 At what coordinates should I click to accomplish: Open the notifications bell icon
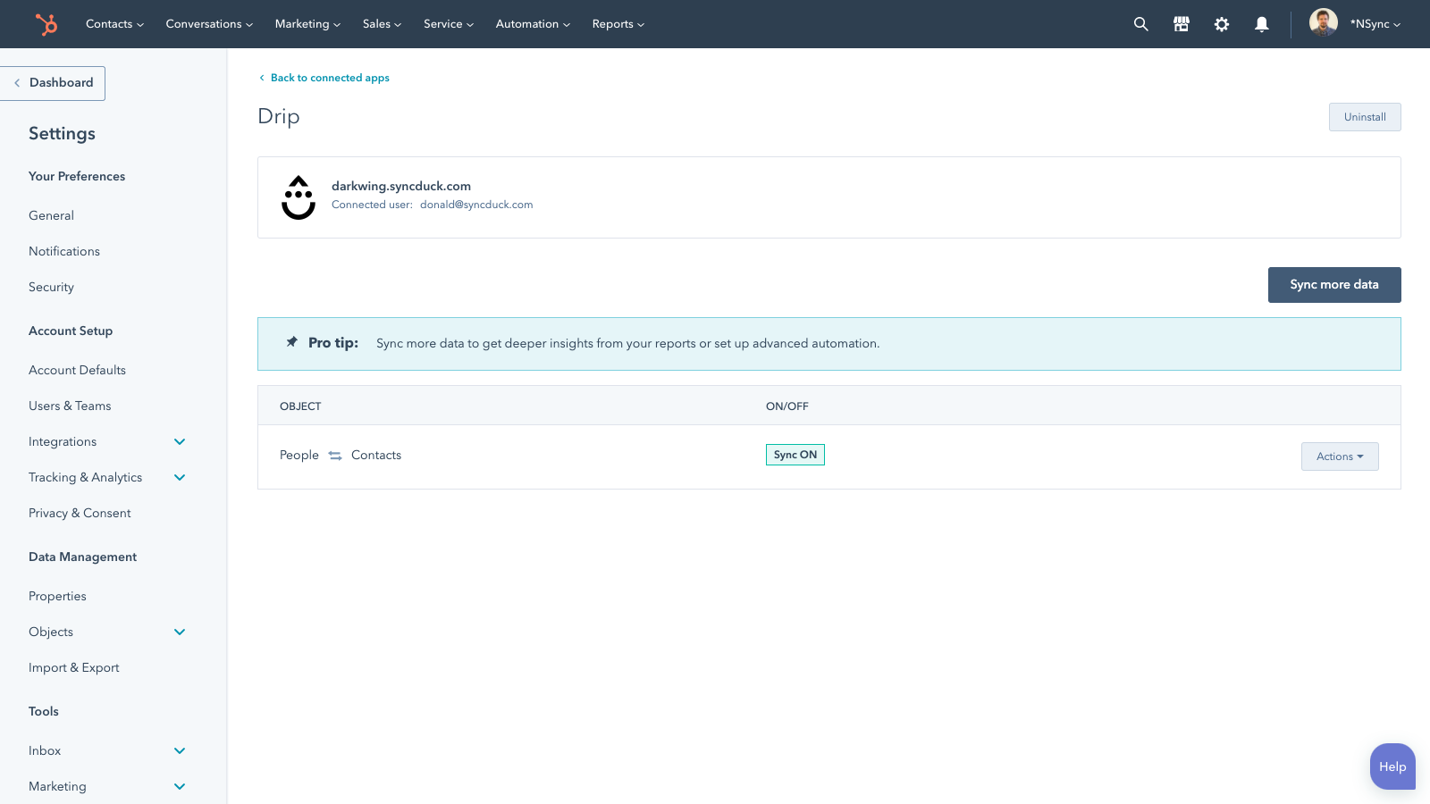click(1261, 24)
